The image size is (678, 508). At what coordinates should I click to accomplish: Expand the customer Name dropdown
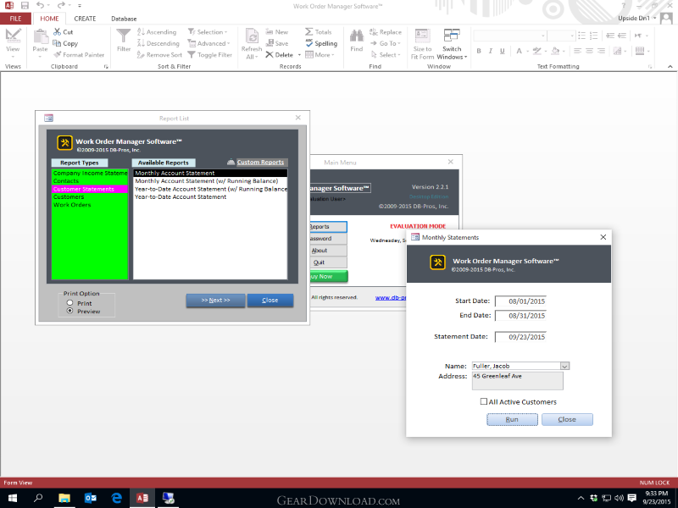coord(564,366)
